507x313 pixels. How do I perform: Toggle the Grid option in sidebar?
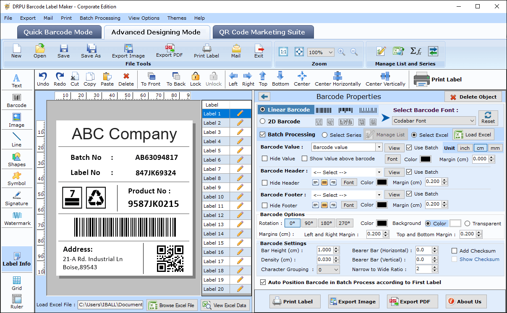17,283
